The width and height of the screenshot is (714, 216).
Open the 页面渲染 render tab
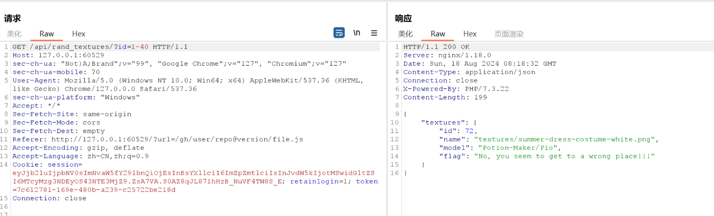point(509,34)
